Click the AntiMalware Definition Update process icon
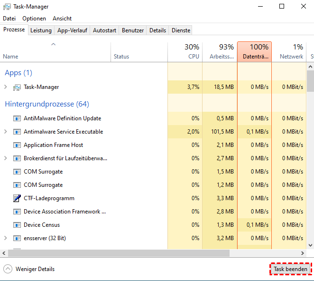The width and height of the screenshot is (314, 281). pos(17,118)
